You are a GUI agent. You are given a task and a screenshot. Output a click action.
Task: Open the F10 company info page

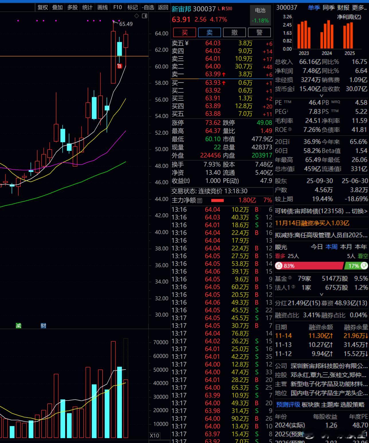click(117, 7)
